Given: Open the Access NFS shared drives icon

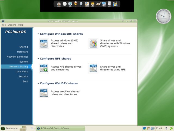Looking at the screenshot, I should tap(44, 68).
